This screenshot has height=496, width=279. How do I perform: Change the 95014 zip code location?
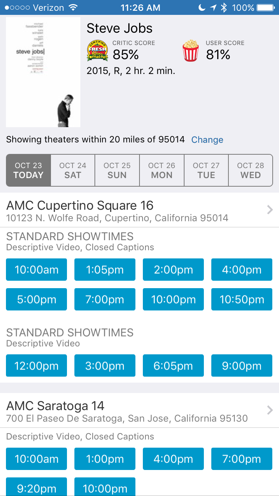(x=207, y=140)
